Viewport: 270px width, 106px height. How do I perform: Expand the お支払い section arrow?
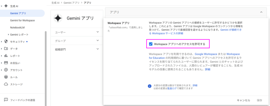(x=1, y=63)
